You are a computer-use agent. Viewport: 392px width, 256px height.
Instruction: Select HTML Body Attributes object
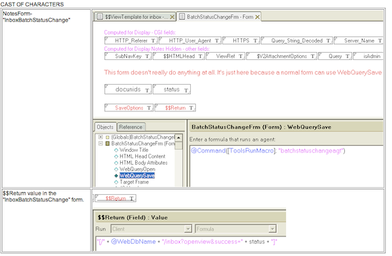pyautogui.click(x=144, y=163)
